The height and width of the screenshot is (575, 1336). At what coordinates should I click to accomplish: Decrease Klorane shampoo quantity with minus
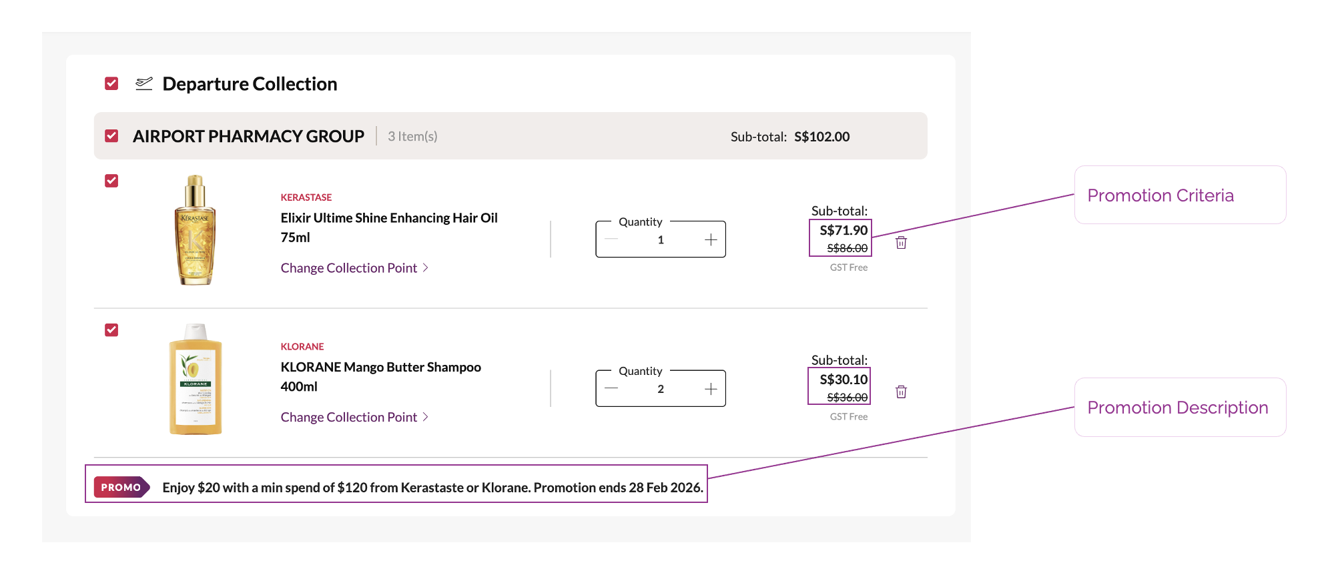[x=611, y=389]
